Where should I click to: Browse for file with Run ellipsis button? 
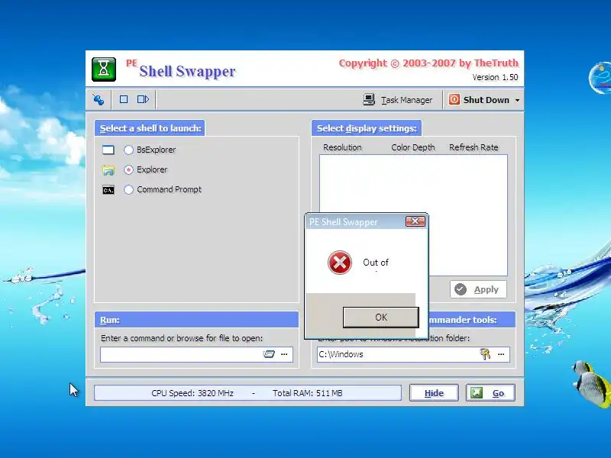(x=284, y=354)
